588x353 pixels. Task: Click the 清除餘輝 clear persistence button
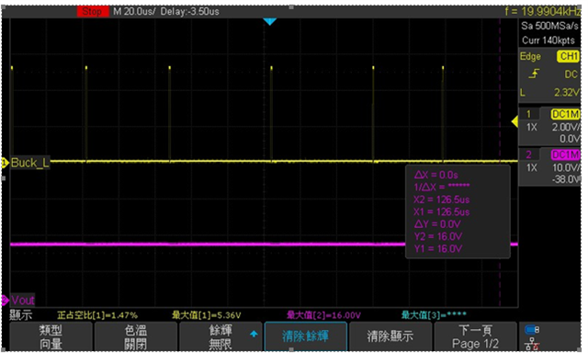click(x=306, y=336)
